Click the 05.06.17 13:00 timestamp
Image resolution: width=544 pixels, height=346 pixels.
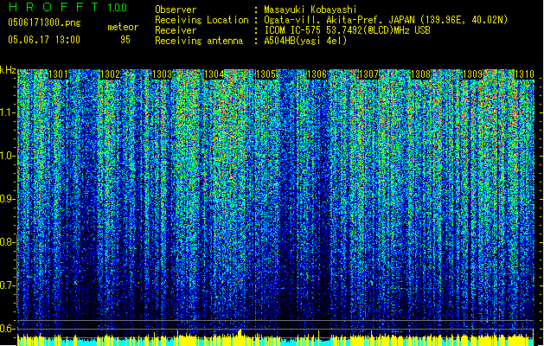(43, 40)
